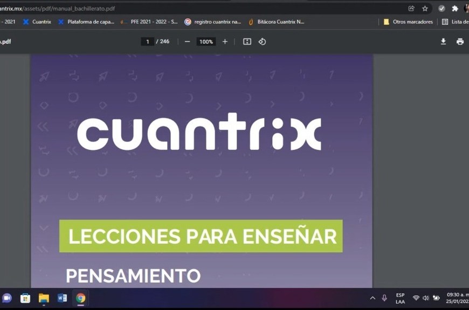Zoom out with the minus button
This screenshot has width=469, height=310.
pyautogui.click(x=187, y=42)
